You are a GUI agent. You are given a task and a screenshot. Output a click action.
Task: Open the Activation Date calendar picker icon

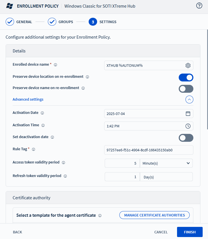point(188,114)
